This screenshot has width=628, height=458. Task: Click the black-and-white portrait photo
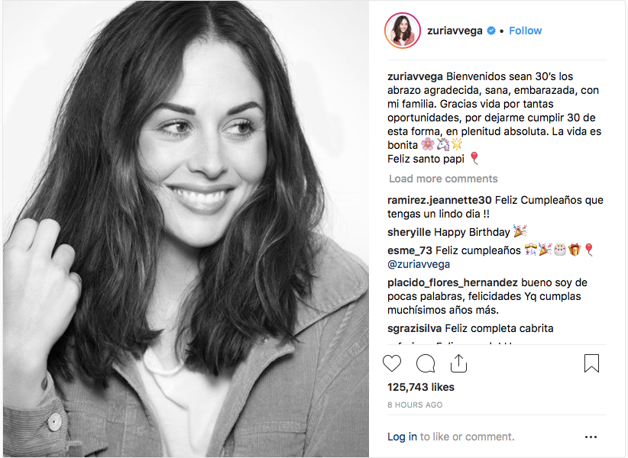[x=186, y=229]
